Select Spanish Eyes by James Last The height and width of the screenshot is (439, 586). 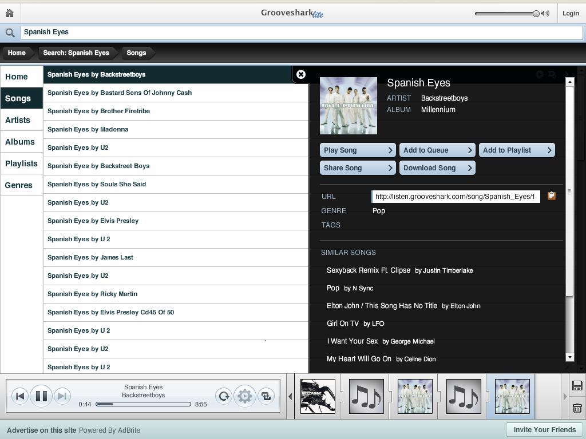[x=176, y=258]
